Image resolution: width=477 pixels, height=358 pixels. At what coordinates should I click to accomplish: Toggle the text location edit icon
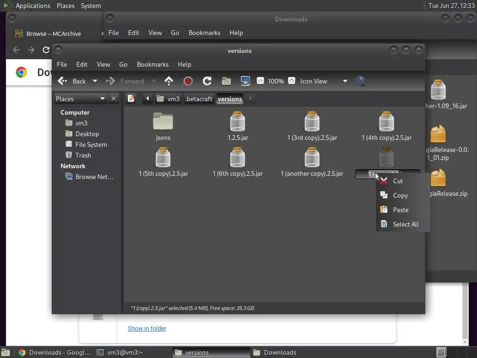pos(131,99)
